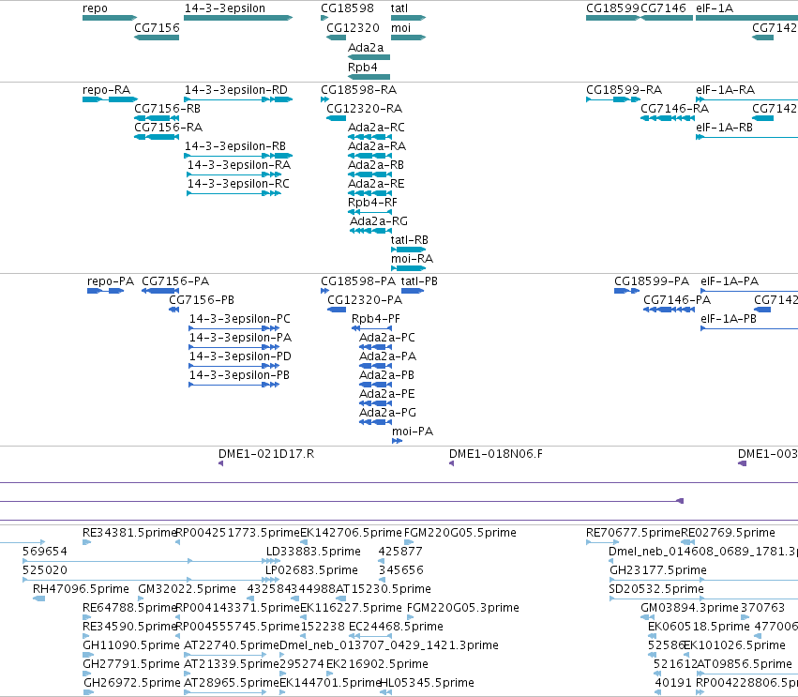
Task: Select the eIF-1A-RA transcript
Action: pyautogui.click(x=746, y=99)
